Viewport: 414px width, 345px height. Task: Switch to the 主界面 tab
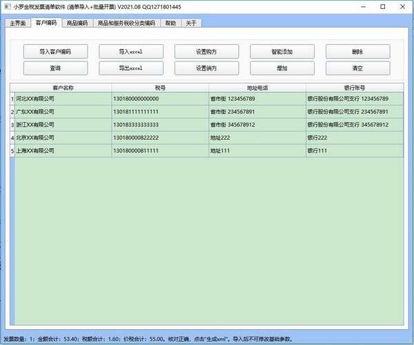pos(17,23)
